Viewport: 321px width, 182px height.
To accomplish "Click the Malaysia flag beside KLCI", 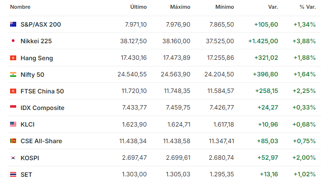I will [x=13, y=124].
